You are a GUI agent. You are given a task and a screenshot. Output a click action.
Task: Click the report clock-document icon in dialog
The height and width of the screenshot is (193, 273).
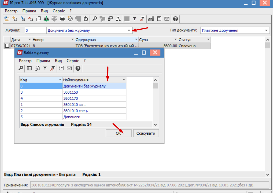point(37,68)
